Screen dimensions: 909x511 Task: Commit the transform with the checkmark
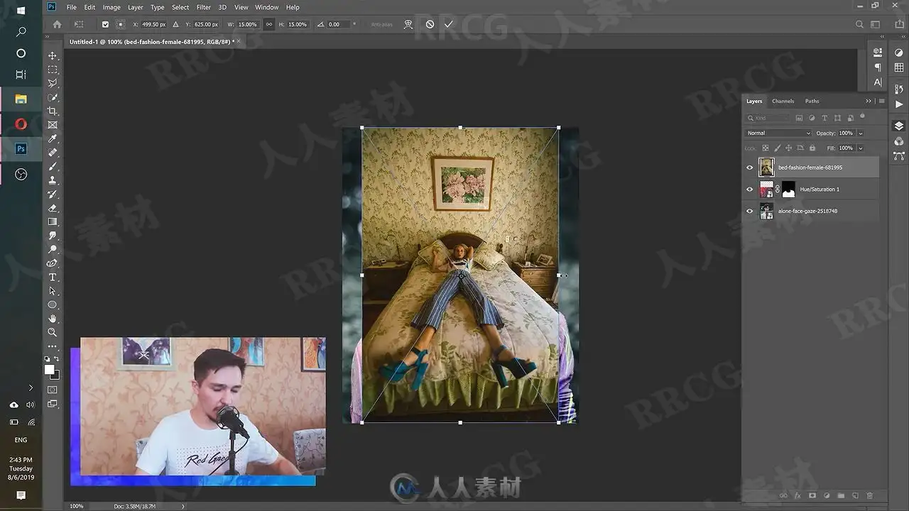click(449, 24)
